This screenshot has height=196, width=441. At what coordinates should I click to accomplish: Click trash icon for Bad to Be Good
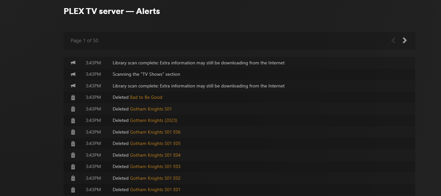(73, 98)
